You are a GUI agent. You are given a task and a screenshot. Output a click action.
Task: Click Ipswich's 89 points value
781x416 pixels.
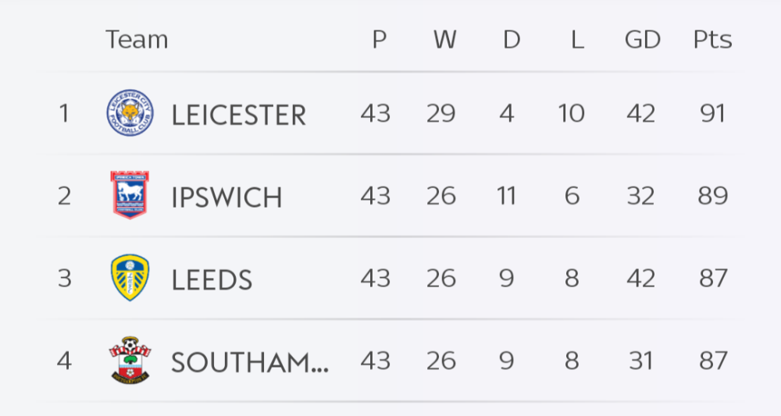tap(712, 196)
